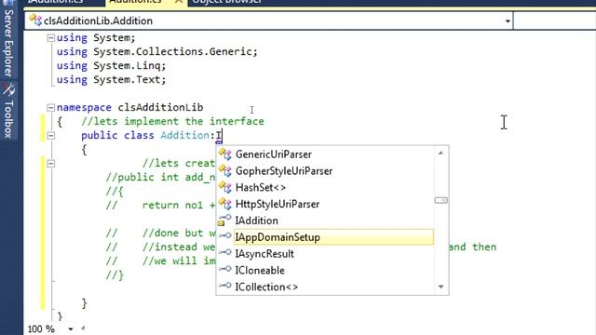Click the '// return no1 +' comment line
Image resolution: width=596 pixels, height=335 pixels.
click(160, 205)
